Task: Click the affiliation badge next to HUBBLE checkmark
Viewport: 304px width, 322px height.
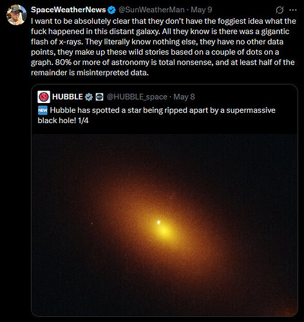Action: click(x=99, y=97)
